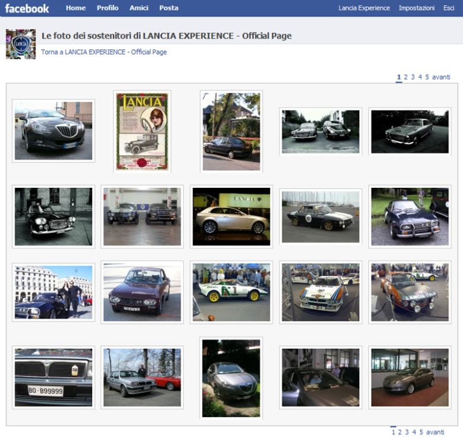463x441 pixels.
Task: Open the black Lancia Delta front-view photo
Action: coord(53,131)
